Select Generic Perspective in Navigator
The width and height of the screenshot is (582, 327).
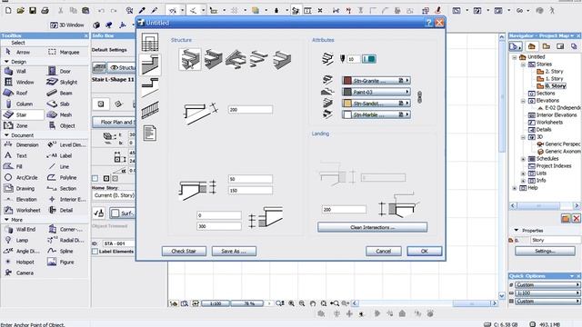[562, 144]
